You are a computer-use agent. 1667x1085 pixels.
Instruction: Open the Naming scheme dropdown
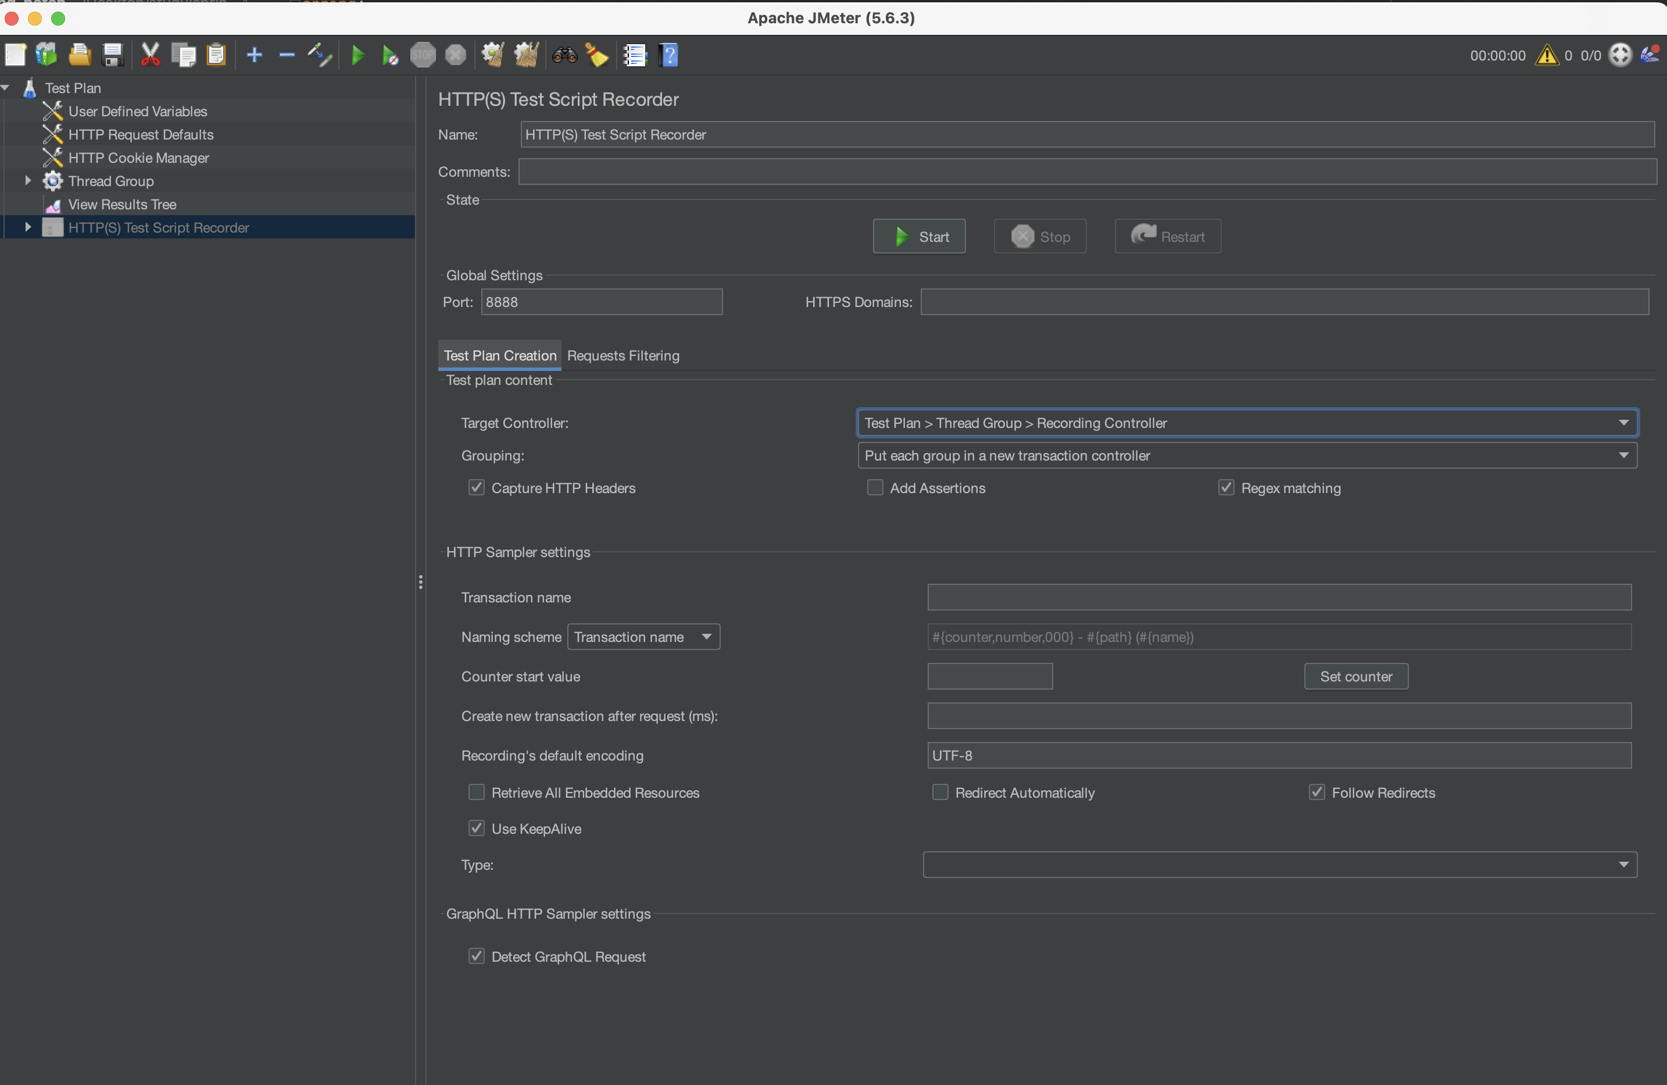642,637
